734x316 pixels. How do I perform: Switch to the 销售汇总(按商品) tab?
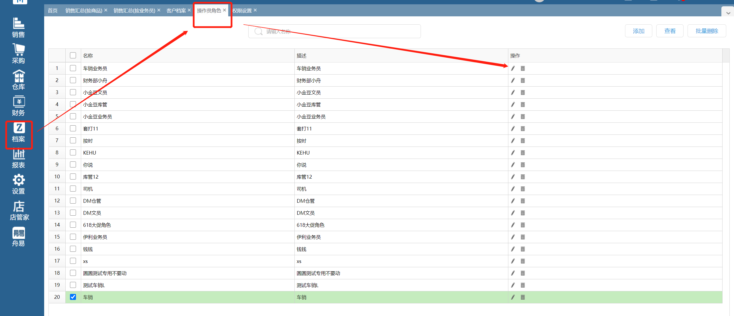[84, 11]
